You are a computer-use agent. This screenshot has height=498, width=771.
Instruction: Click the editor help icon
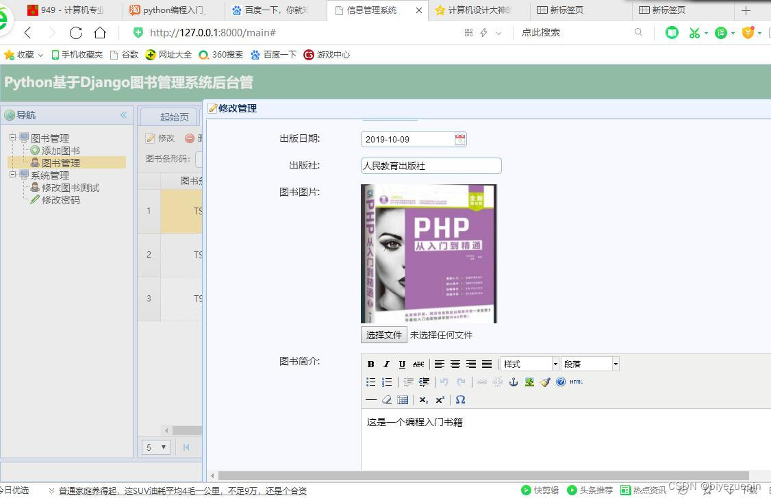pyautogui.click(x=561, y=382)
